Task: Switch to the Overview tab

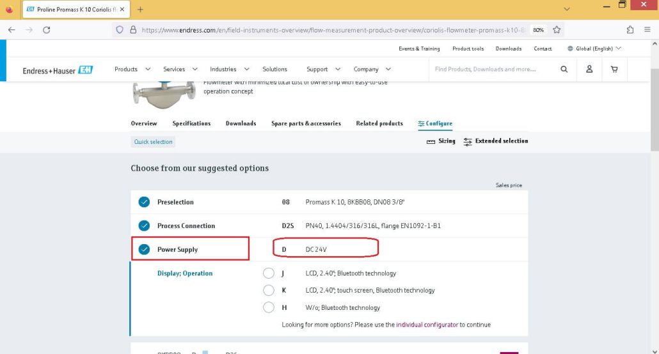Action: (144, 123)
